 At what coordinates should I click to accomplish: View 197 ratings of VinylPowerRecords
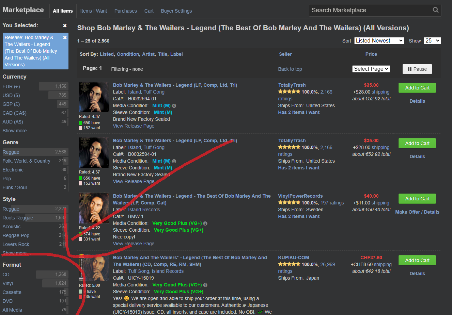coord(332,203)
